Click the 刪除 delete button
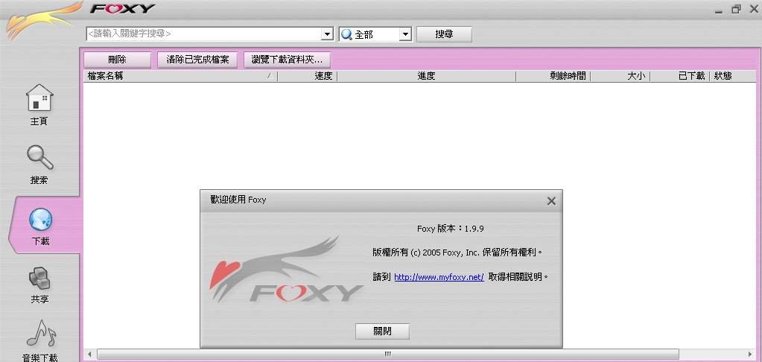Viewport: 762px width, 362px height. coord(117,60)
